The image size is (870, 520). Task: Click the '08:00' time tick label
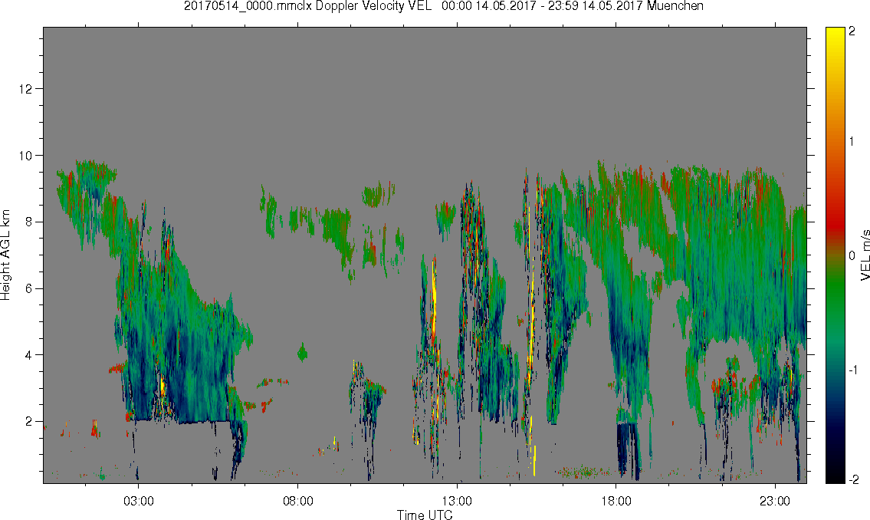(x=298, y=501)
